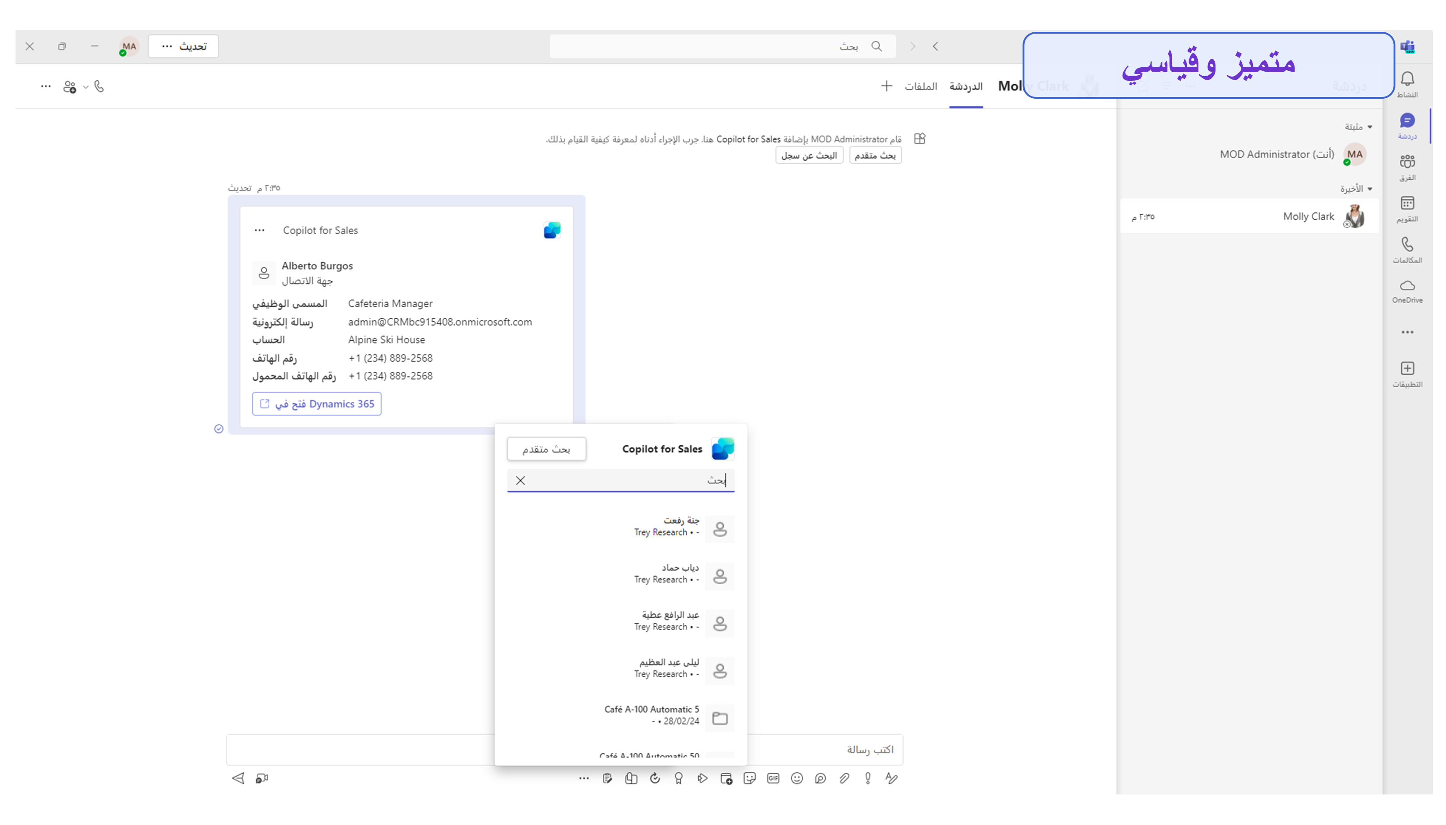
Task: Select the Chat tab (الدردشة)
Action: coord(965,86)
